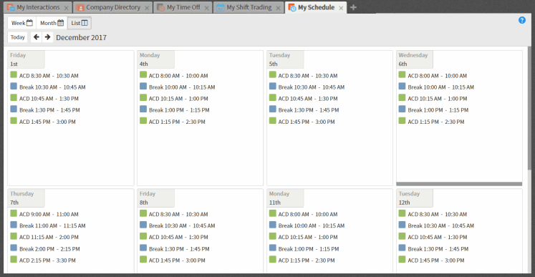Switch to Month view
Image resolution: width=535 pixels, height=277 pixels.
click(x=52, y=23)
